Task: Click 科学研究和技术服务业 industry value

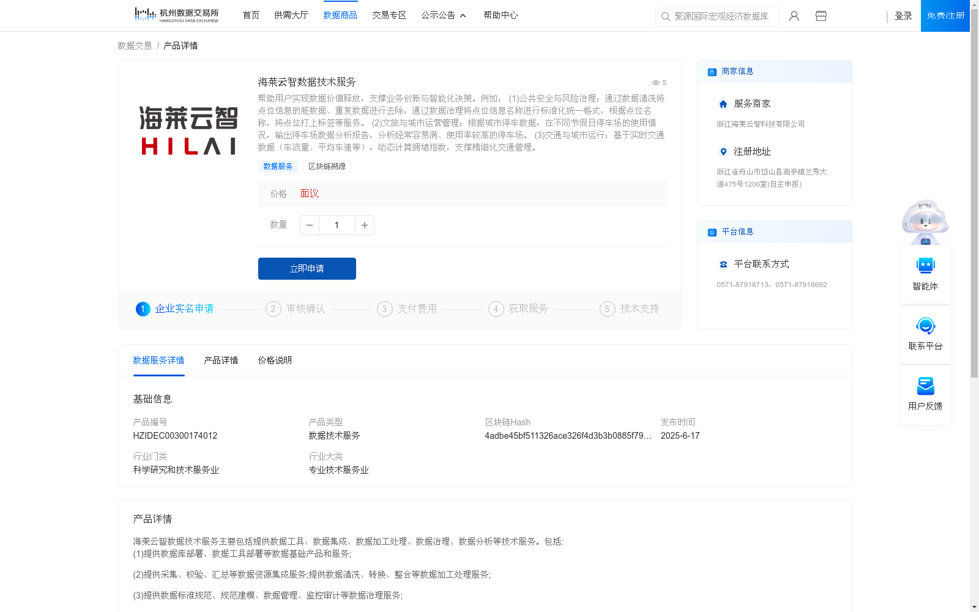Action: tap(176, 470)
